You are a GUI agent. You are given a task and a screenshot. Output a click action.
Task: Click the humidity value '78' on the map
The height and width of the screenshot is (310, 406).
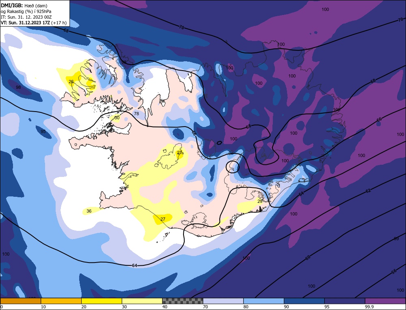tap(136, 114)
